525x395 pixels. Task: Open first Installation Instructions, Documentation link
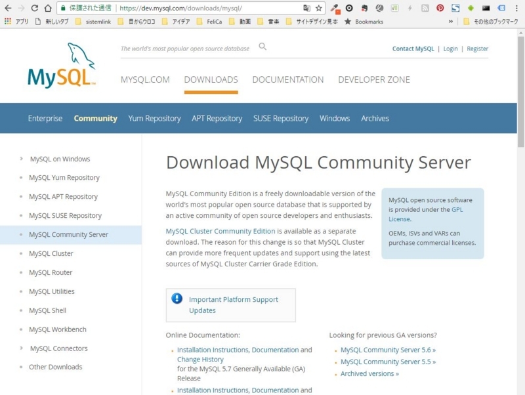238,350
